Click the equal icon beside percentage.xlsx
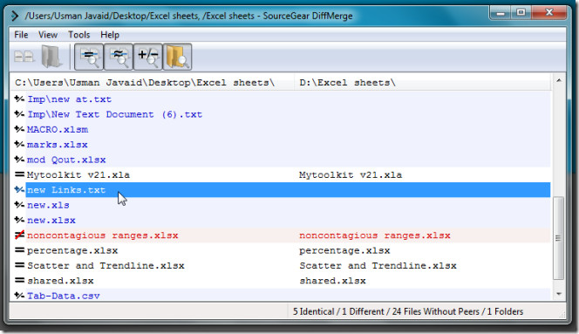Viewport: 579px width, 334px height. (19, 250)
